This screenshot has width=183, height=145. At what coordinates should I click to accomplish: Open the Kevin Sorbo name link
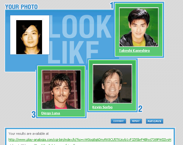click(102, 107)
